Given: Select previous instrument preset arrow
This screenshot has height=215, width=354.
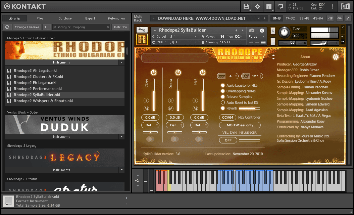Looking at the screenshot, I should point(236,30).
